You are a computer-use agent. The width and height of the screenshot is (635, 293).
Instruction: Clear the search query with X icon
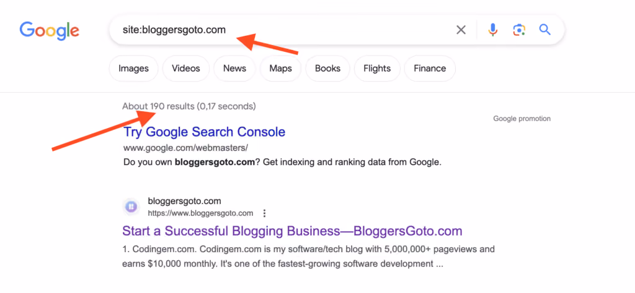(x=461, y=30)
